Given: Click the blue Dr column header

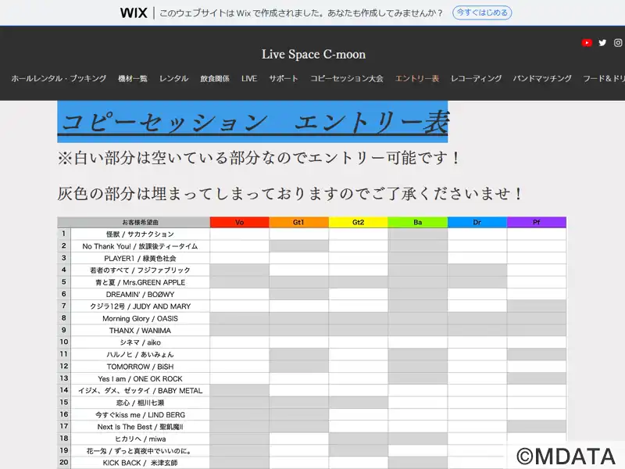Looking at the screenshot, I should 477,222.
